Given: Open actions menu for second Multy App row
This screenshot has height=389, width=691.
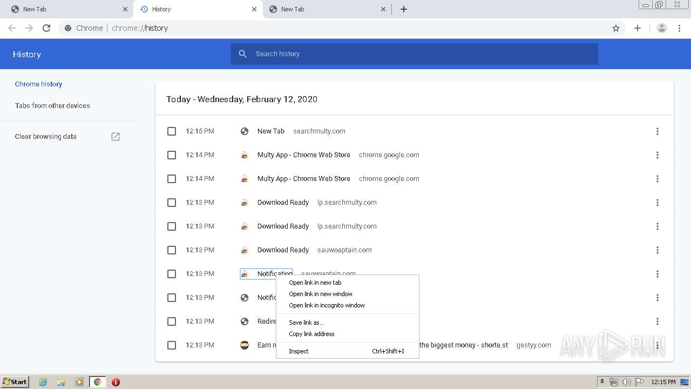Looking at the screenshot, I should pyautogui.click(x=658, y=179).
